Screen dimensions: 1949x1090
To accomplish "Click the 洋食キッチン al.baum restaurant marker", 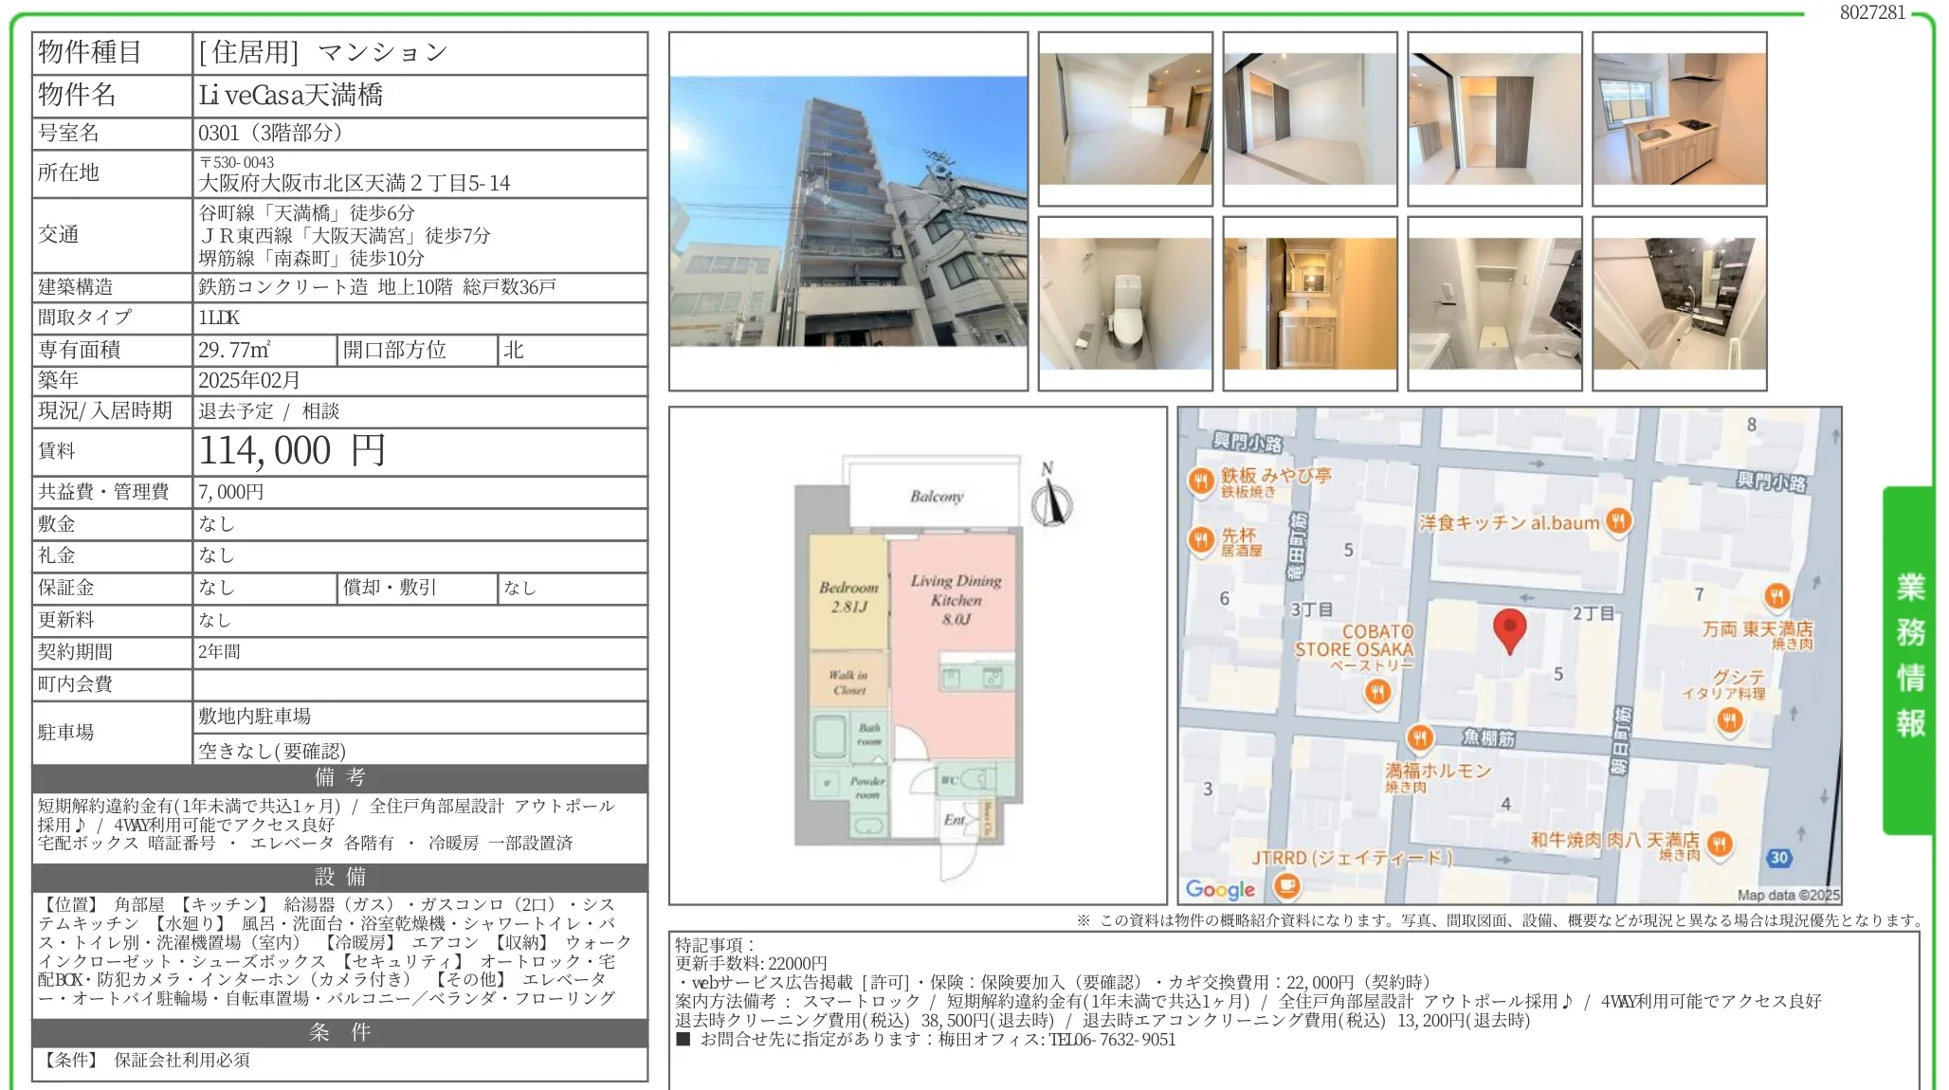I will point(1618,520).
